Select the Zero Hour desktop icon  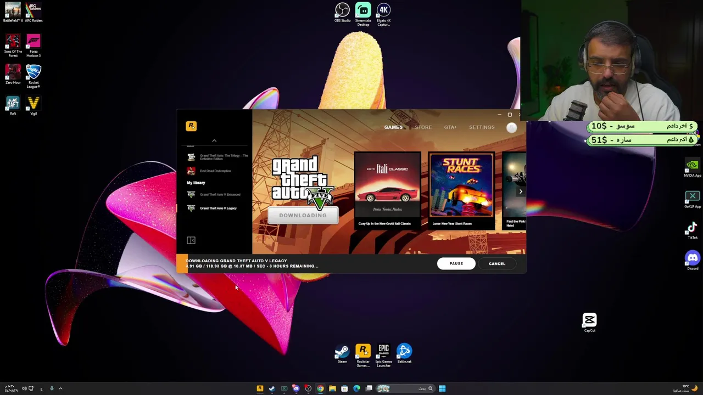tap(13, 75)
